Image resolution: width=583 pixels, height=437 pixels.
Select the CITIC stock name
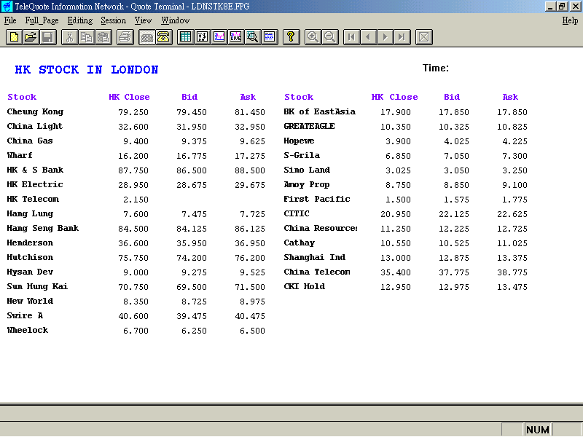pos(297,213)
